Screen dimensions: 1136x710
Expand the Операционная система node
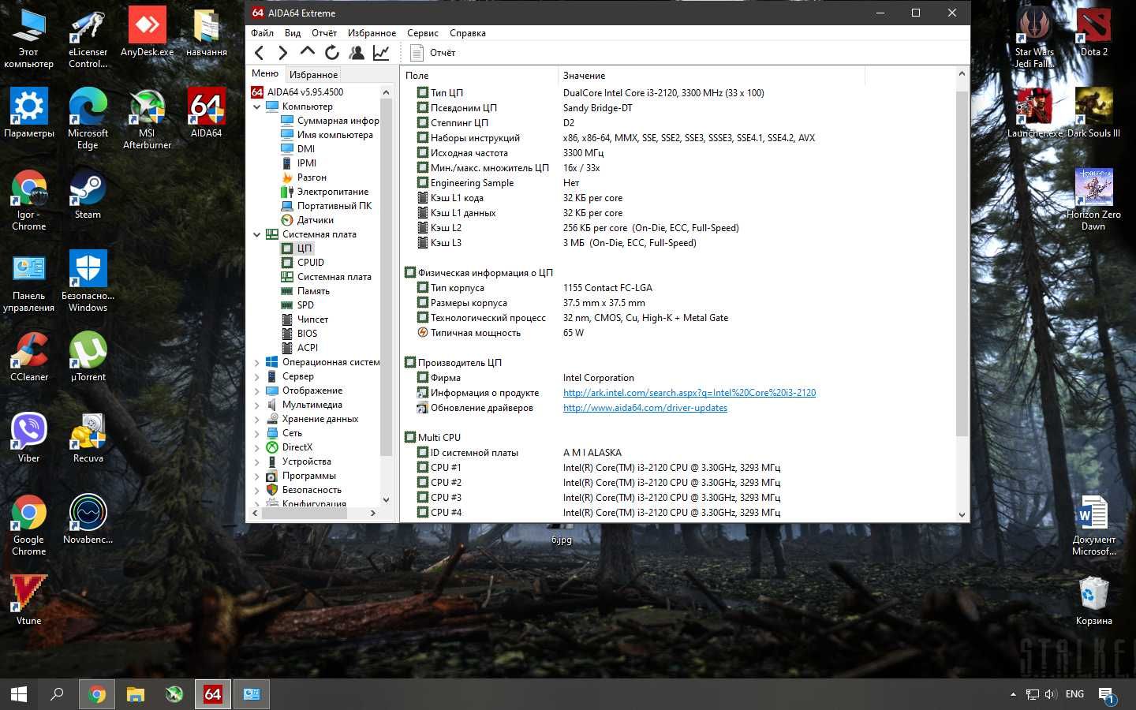(x=256, y=363)
